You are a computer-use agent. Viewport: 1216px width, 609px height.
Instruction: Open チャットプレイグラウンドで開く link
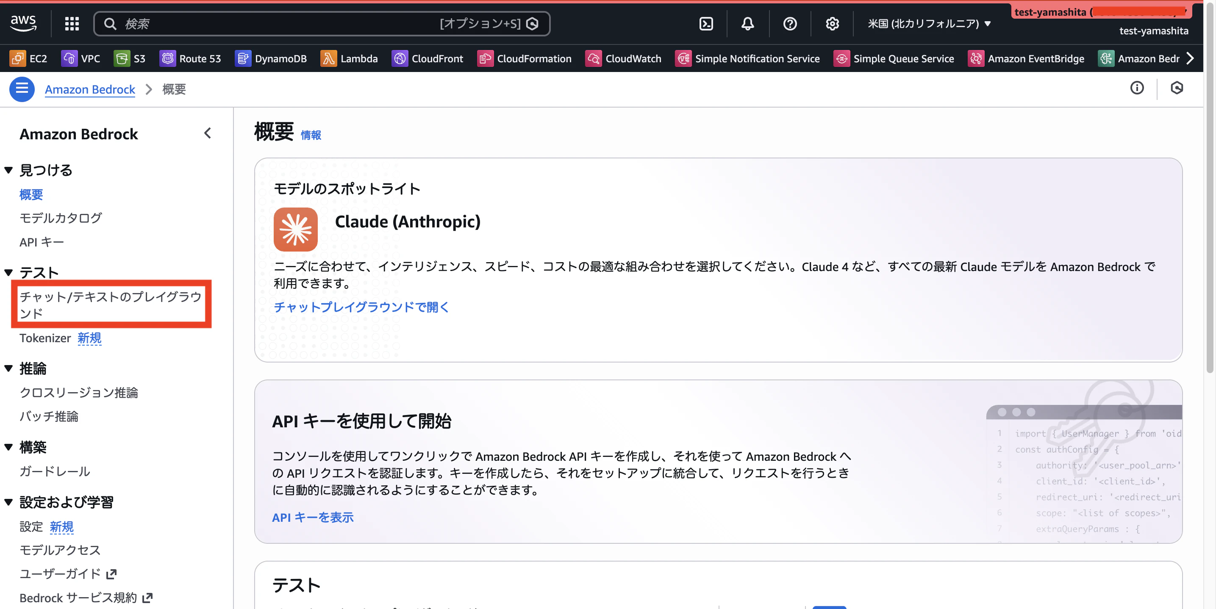(x=361, y=307)
